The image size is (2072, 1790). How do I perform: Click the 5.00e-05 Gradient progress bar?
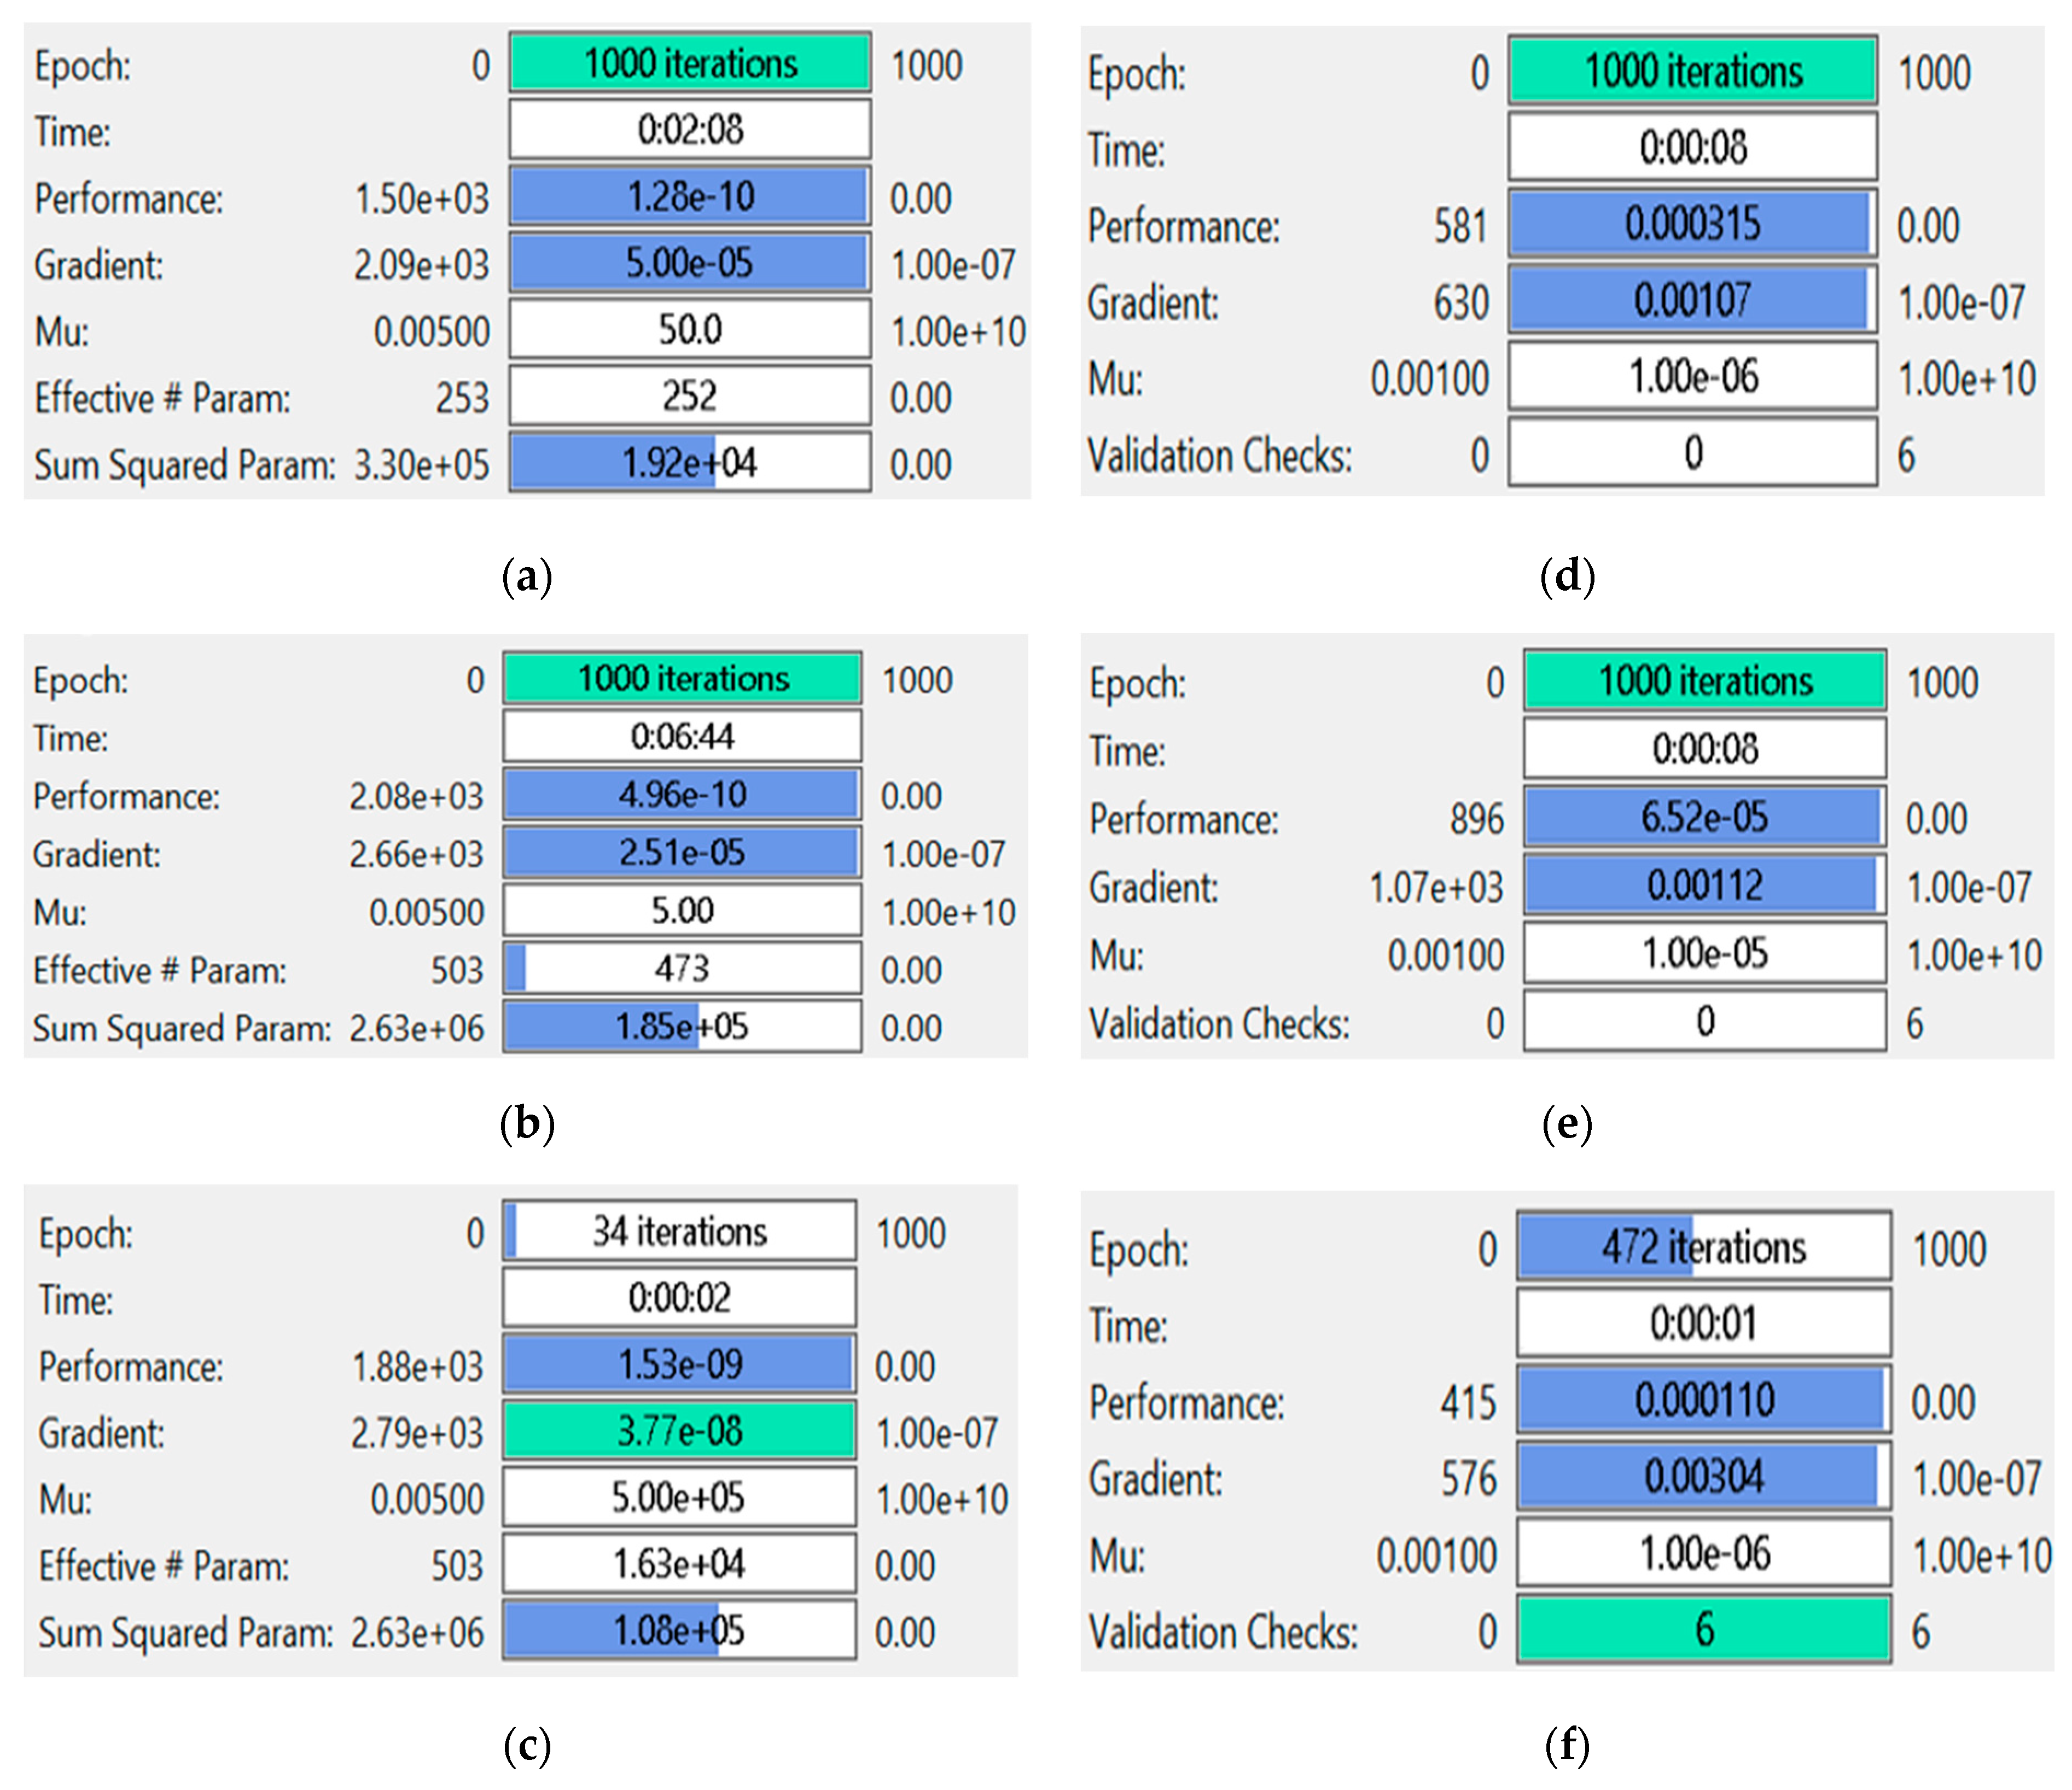pyautogui.click(x=689, y=263)
